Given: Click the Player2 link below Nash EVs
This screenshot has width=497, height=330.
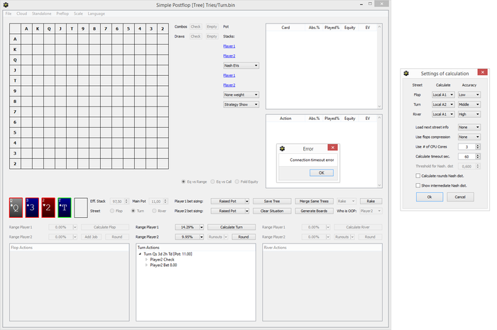Looking at the screenshot, I should click(x=229, y=85).
